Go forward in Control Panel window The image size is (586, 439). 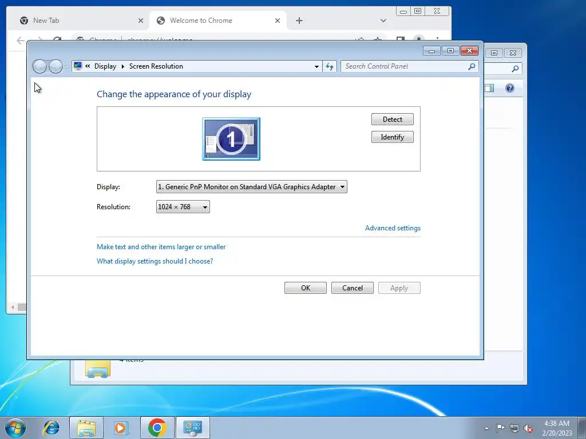[x=56, y=66]
